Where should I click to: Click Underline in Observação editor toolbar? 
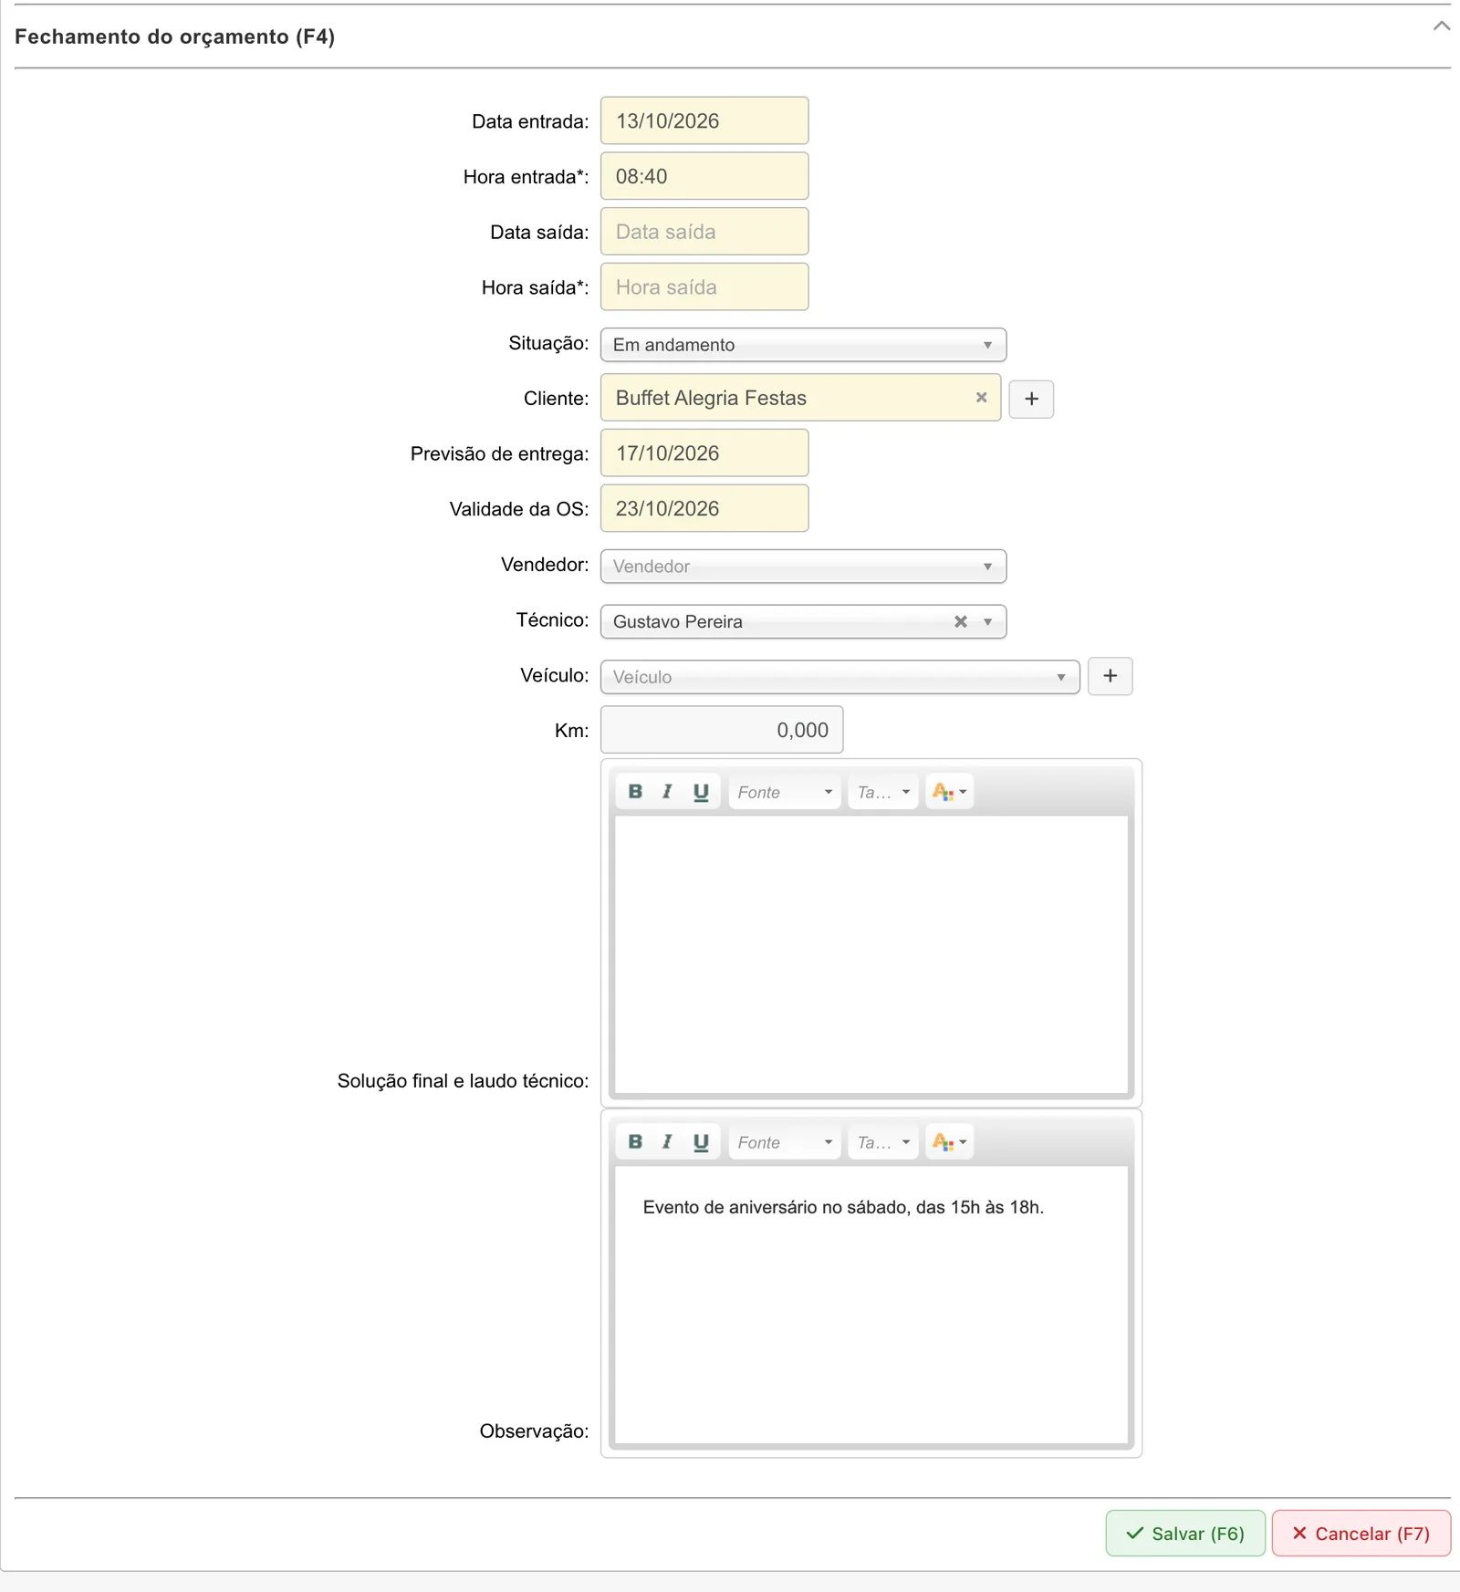point(701,1142)
